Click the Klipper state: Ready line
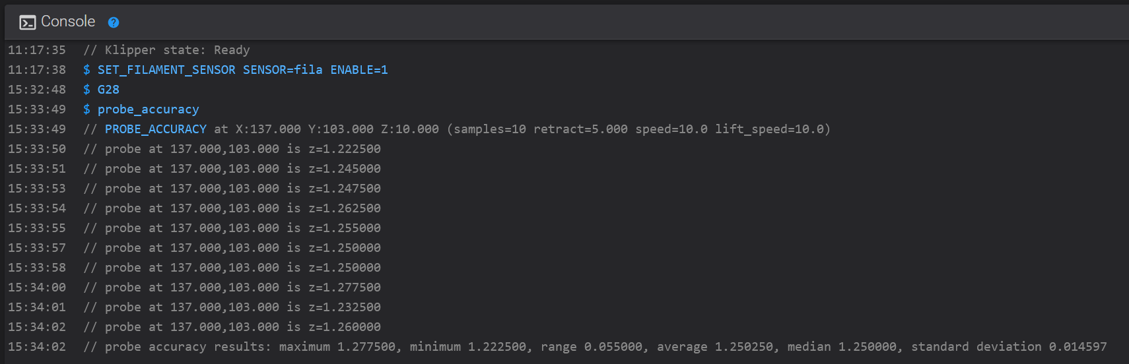The image size is (1129, 364). [x=166, y=50]
